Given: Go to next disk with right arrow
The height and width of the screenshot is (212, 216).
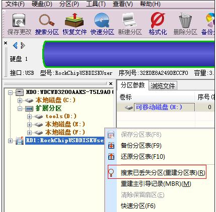Looking at the screenshot, I should 23,45.
